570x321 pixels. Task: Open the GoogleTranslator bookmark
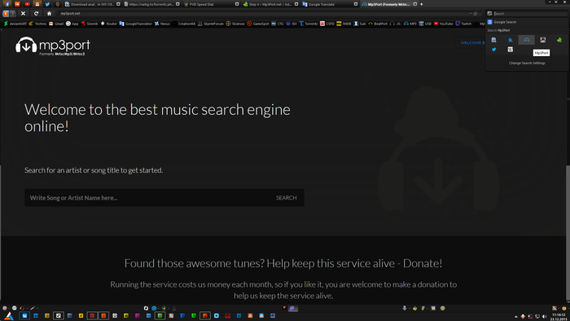click(x=136, y=24)
